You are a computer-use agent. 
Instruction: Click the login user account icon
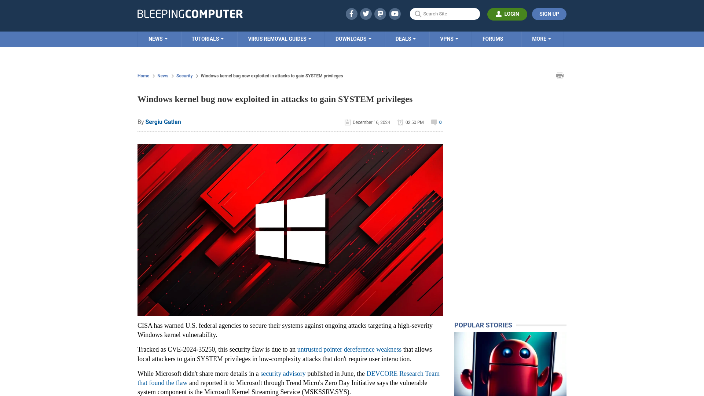[x=499, y=14]
